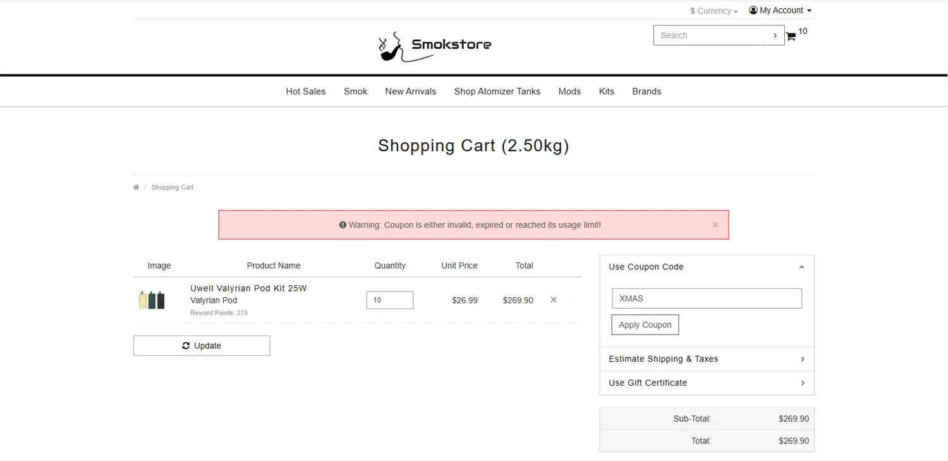Open the My Account dropdown
This screenshot has width=948, height=461.
click(x=780, y=10)
